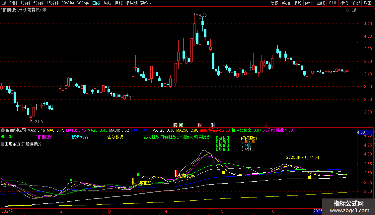
Task: Click the red S marker icon
Action: [x=266, y=125]
